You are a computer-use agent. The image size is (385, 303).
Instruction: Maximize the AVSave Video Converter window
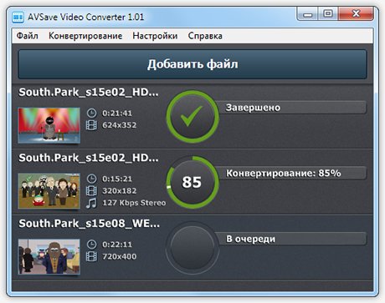coord(328,14)
